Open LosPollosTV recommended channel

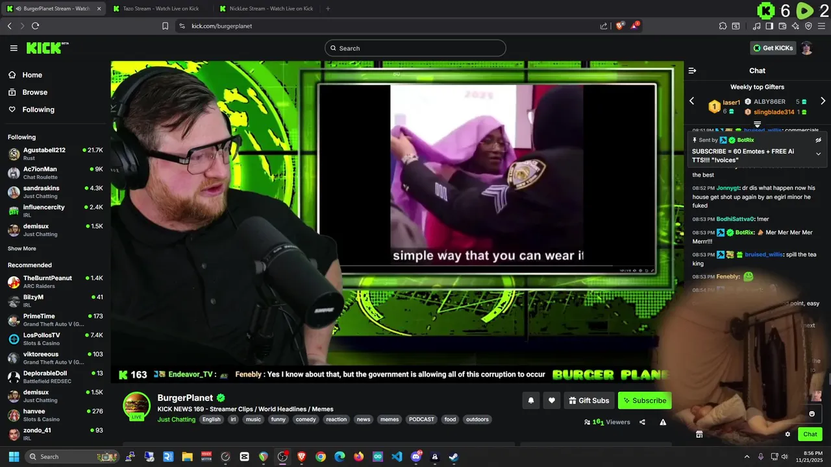[55, 339]
